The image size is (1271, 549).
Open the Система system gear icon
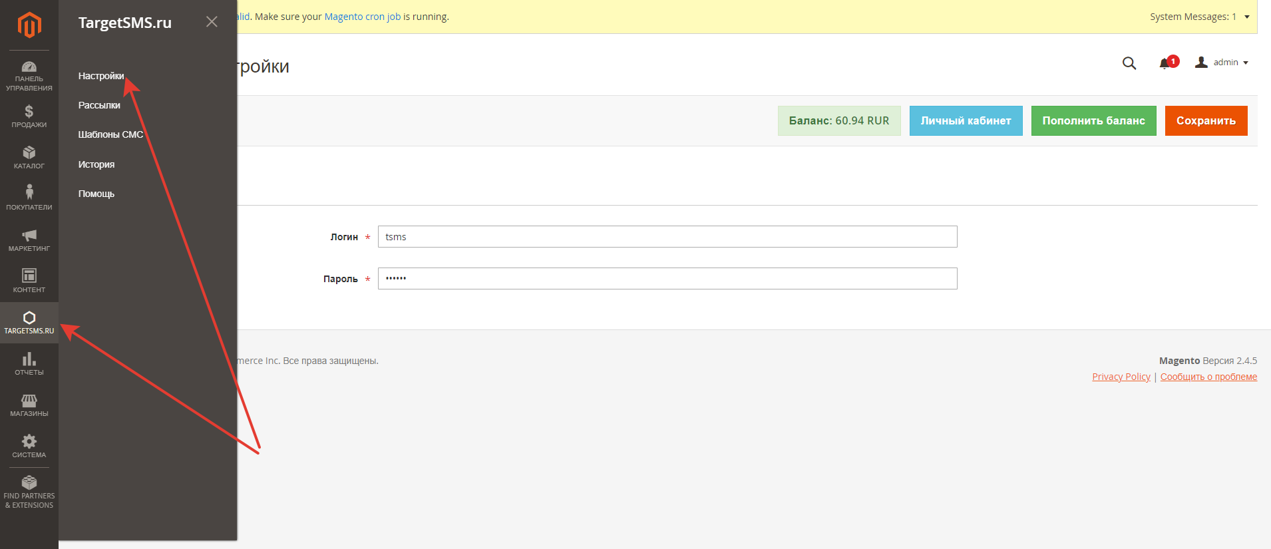point(29,447)
